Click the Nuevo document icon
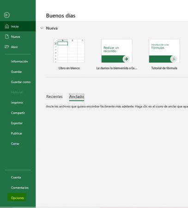 click(x=7, y=37)
